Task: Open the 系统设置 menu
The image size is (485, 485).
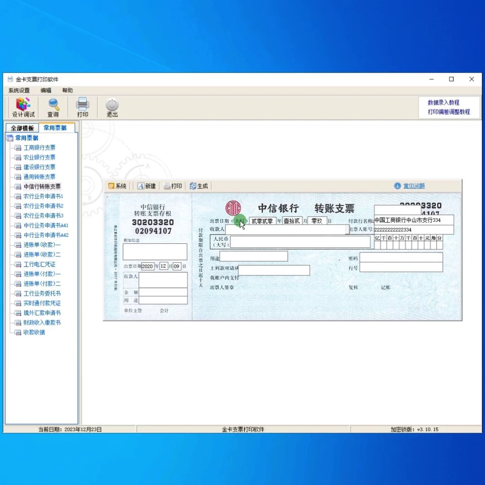Action: point(19,90)
